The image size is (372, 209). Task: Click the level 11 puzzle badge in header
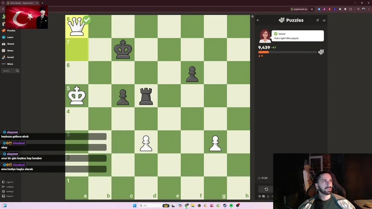point(282,20)
